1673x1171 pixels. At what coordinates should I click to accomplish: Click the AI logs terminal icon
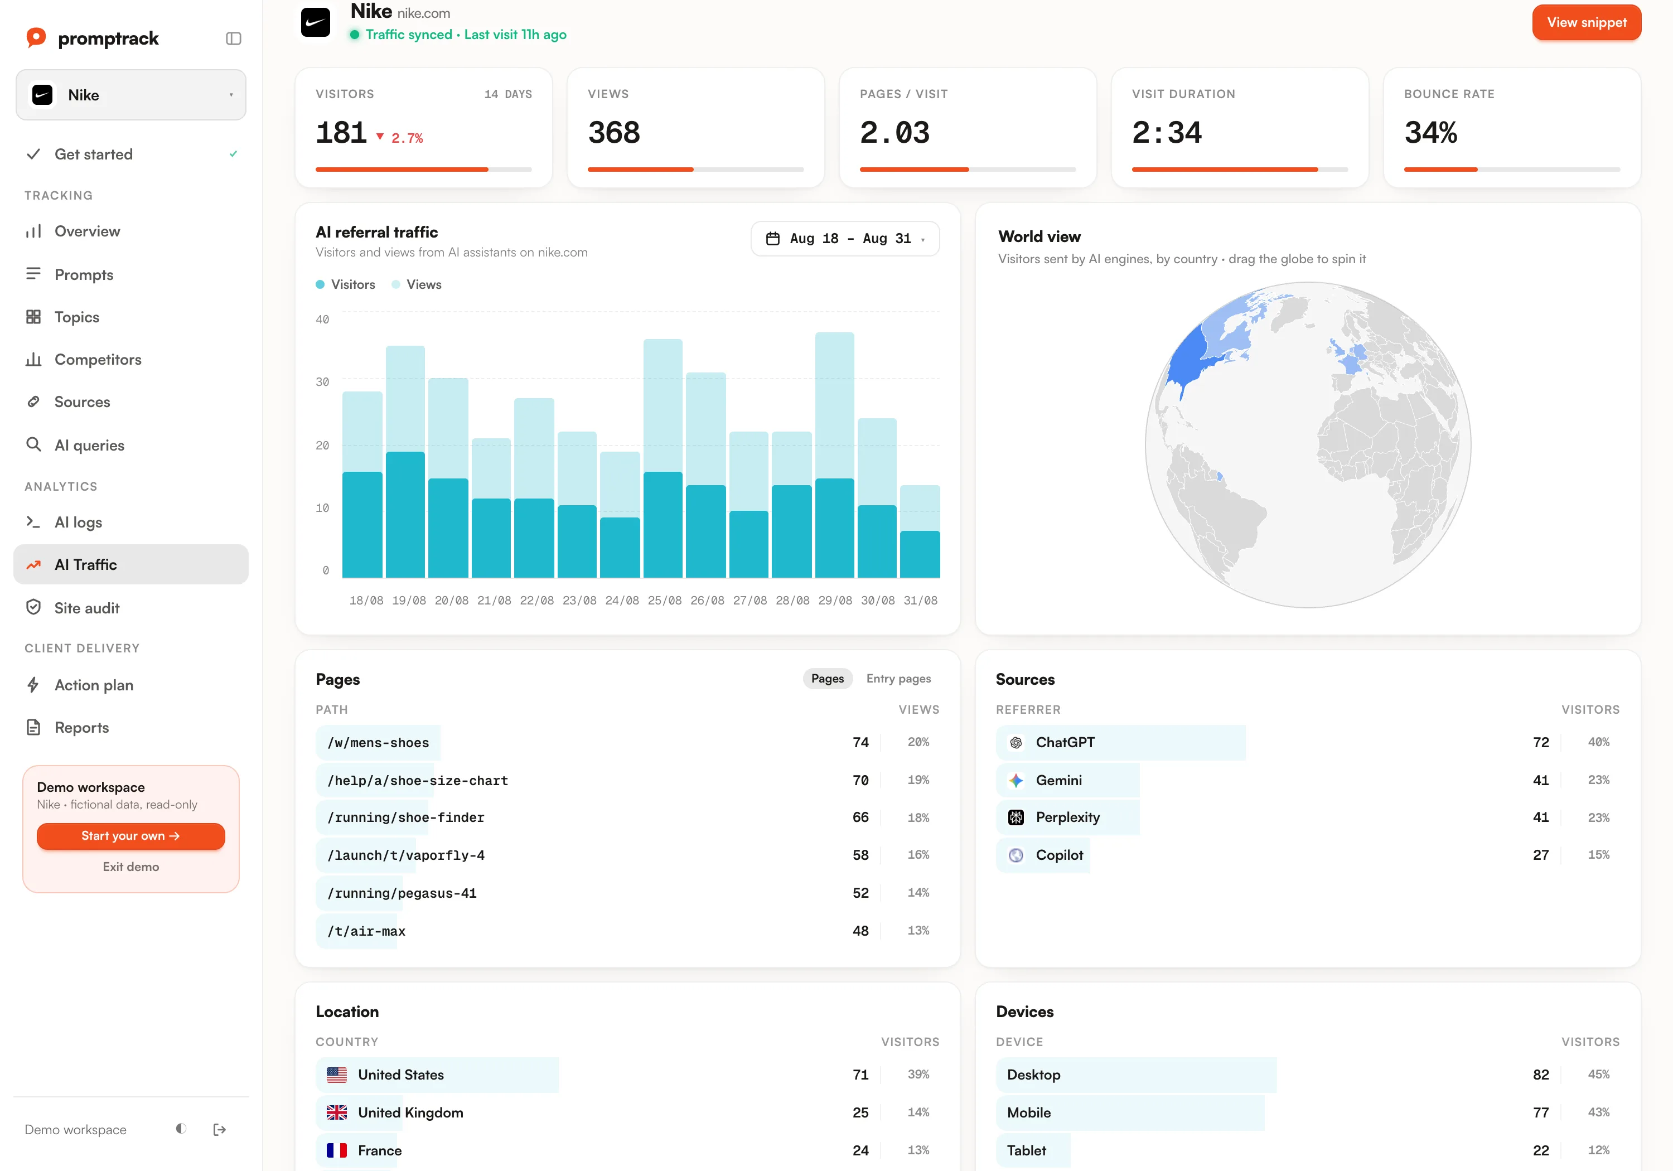pos(33,522)
